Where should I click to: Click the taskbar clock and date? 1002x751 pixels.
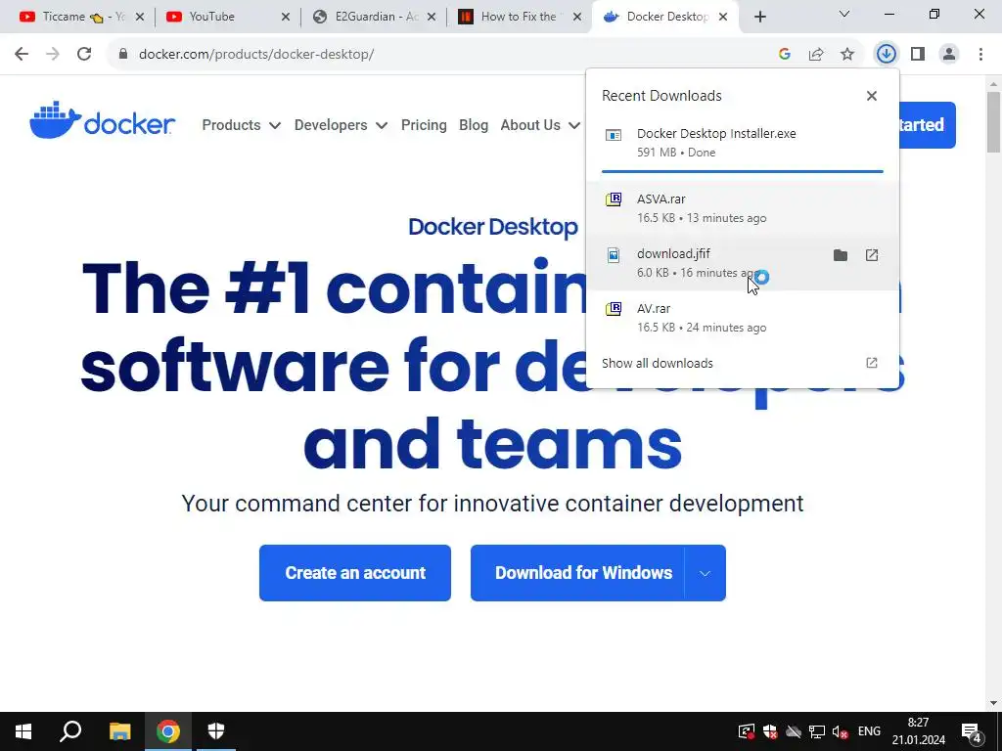click(918, 731)
